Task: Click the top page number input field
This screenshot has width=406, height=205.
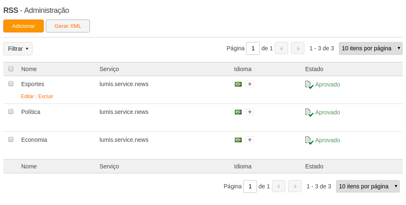Action: [253, 48]
